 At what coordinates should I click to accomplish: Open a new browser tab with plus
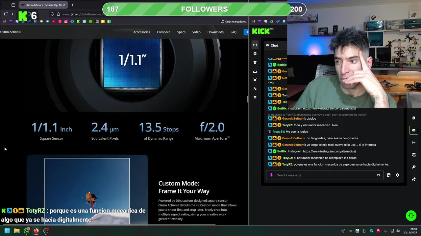click(x=72, y=5)
